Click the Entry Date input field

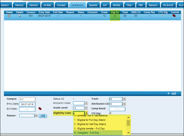pos(27,104)
